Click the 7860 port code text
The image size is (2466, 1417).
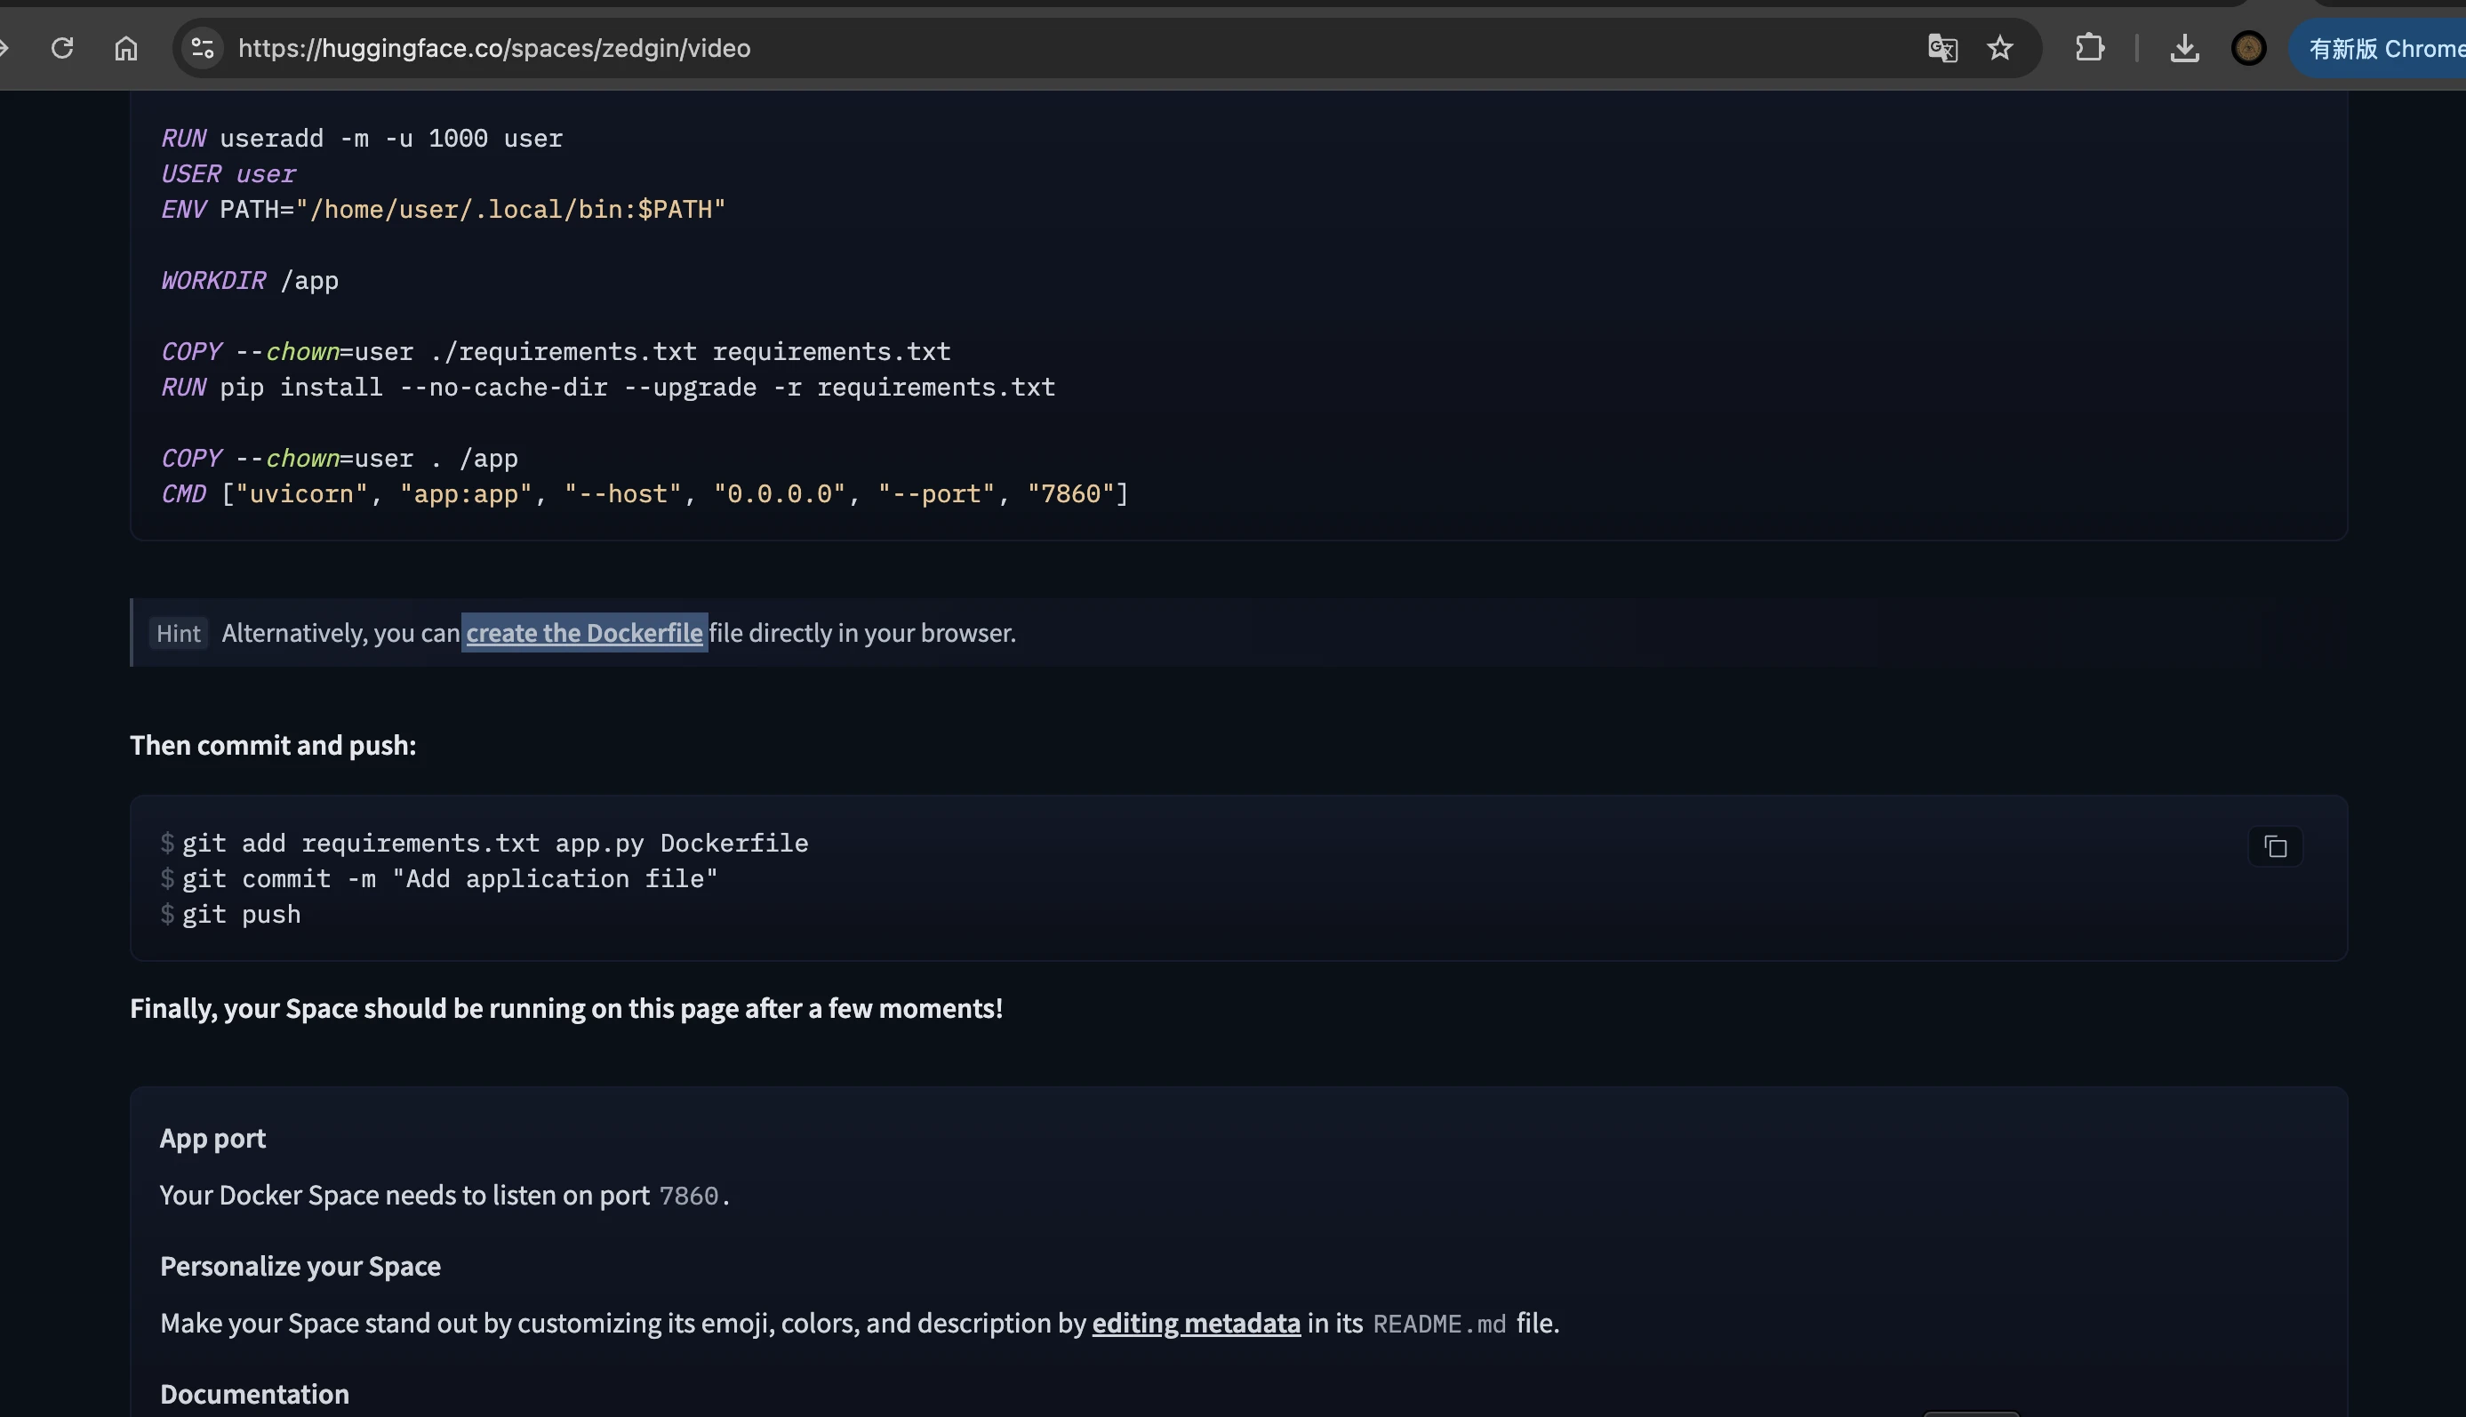(x=688, y=1196)
